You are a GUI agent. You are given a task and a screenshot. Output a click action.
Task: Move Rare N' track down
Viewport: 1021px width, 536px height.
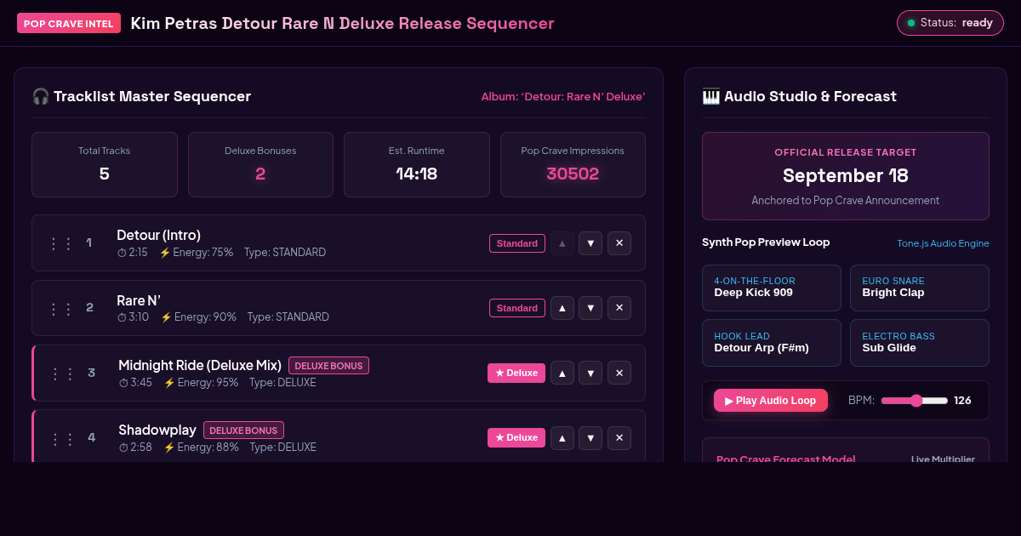tap(590, 308)
